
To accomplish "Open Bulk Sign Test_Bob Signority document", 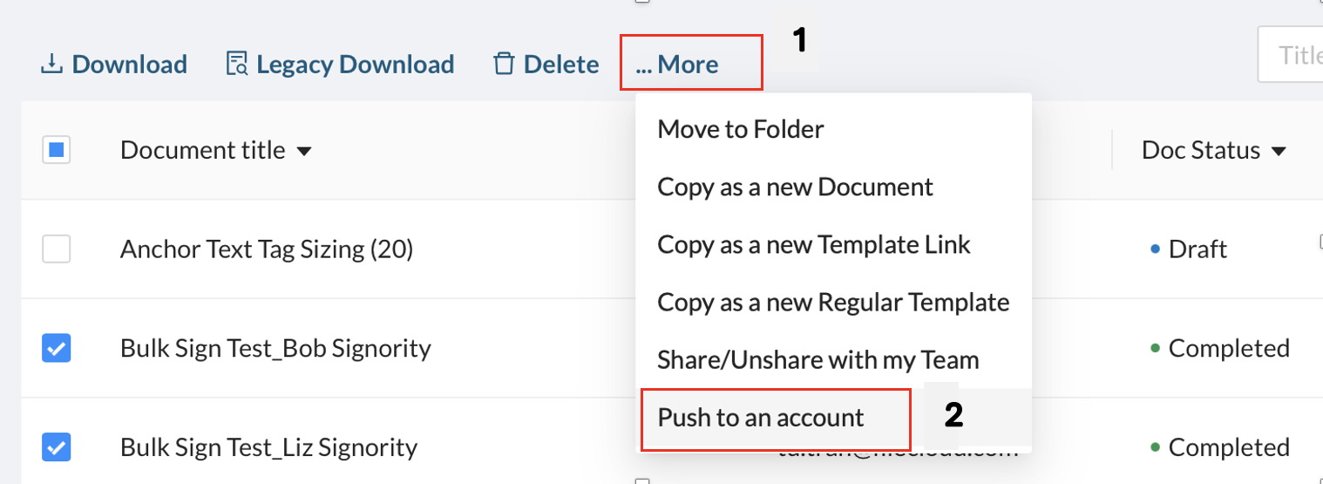I will click(275, 349).
